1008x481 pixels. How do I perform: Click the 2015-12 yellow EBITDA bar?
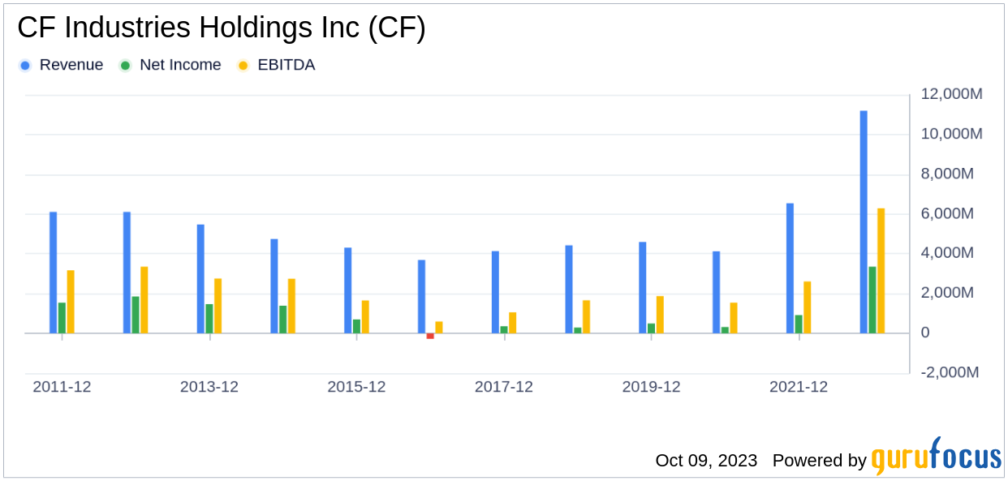click(x=365, y=317)
